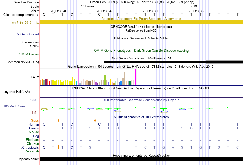Click position label 73,623,340

pos(59,11)
